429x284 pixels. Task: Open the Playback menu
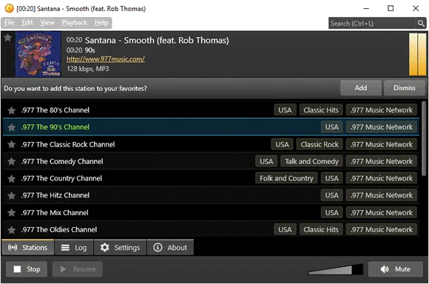[75, 23]
